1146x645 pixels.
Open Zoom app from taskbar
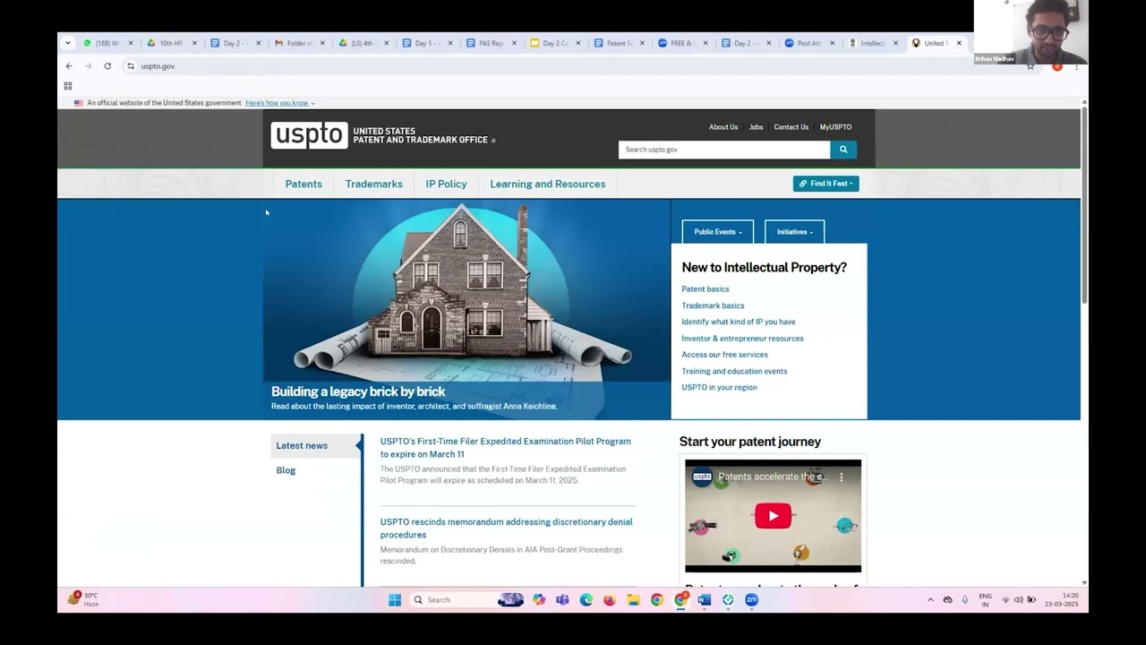tap(751, 600)
